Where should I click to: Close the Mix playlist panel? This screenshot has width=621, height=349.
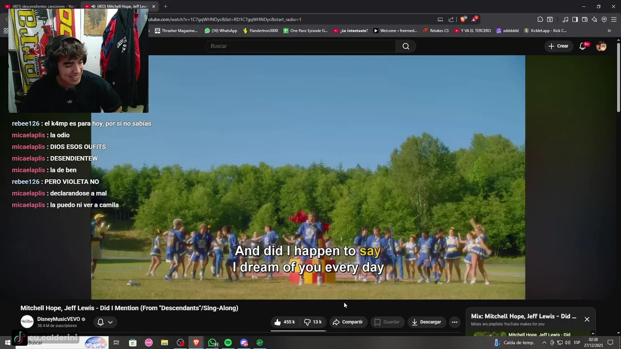click(x=587, y=319)
